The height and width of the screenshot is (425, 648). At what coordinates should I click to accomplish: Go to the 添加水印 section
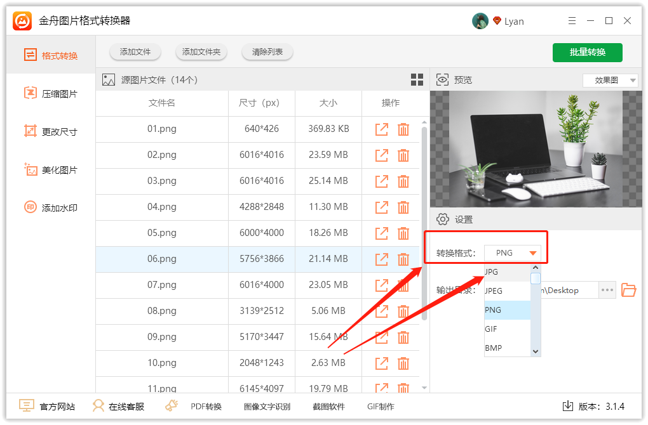[51, 207]
